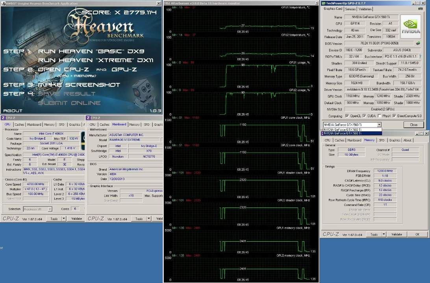This screenshot has width=430, height=283.
Task: Click Tools button in left CPU-Z
Action: click(54, 219)
